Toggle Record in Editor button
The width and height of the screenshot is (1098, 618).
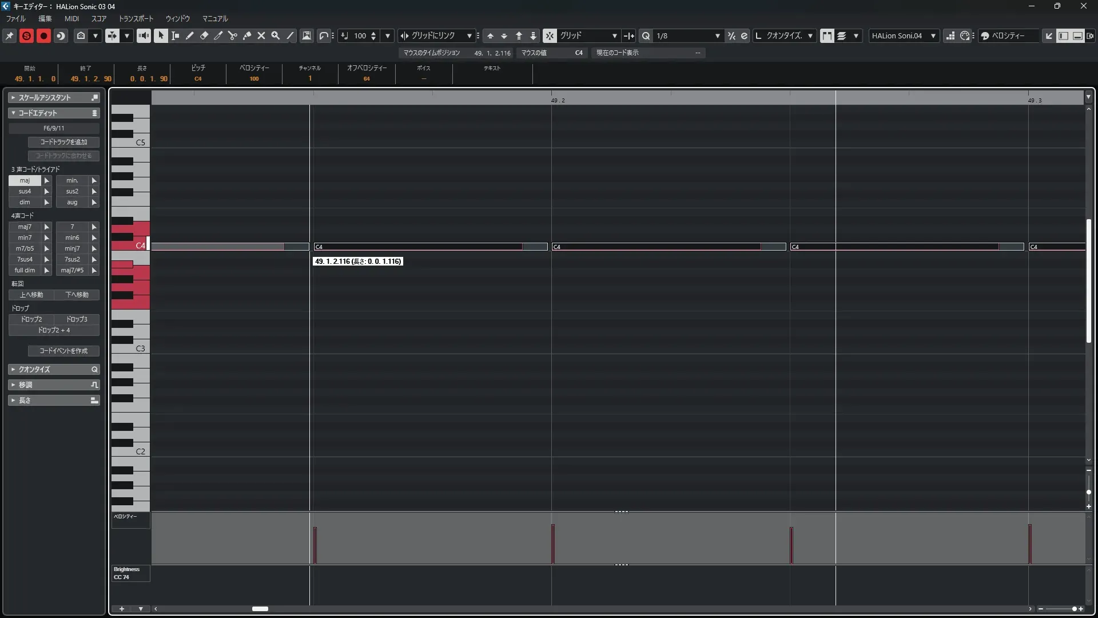click(43, 35)
